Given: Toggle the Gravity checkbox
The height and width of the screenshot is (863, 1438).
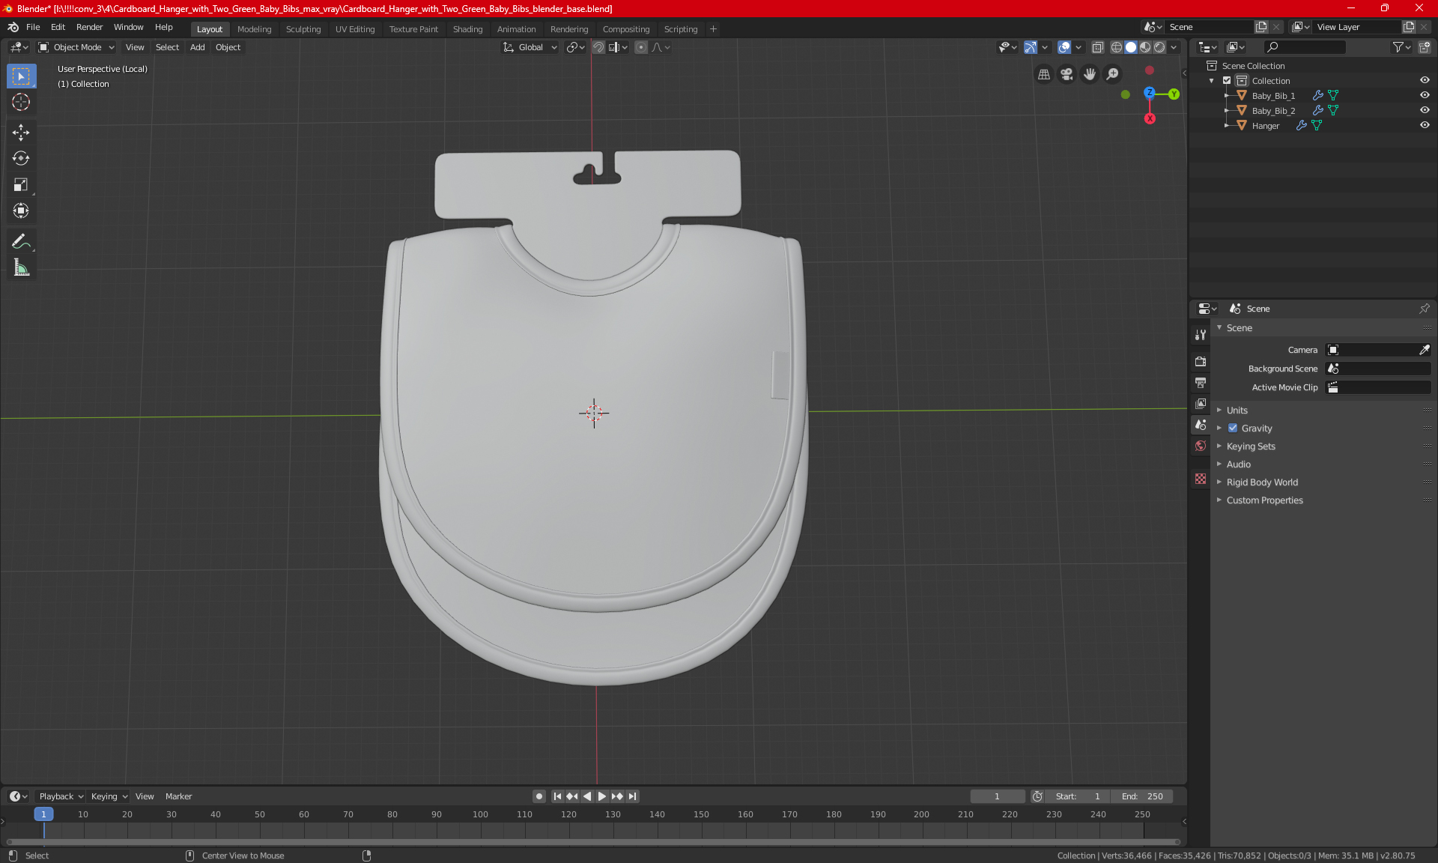Looking at the screenshot, I should (1233, 429).
